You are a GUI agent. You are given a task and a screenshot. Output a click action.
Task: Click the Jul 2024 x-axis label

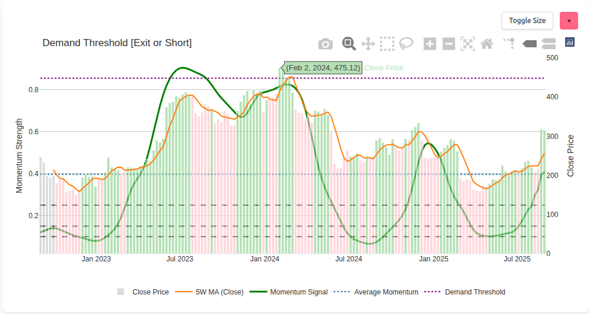click(349, 259)
